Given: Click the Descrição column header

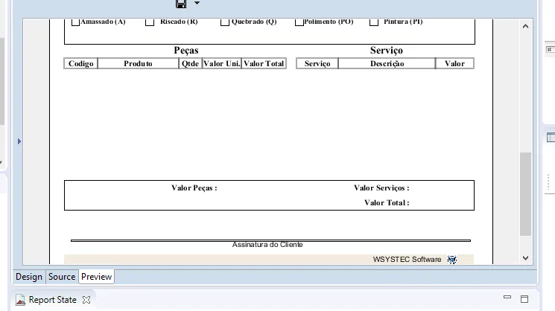Looking at the screenshot, I should coord(387,64).
